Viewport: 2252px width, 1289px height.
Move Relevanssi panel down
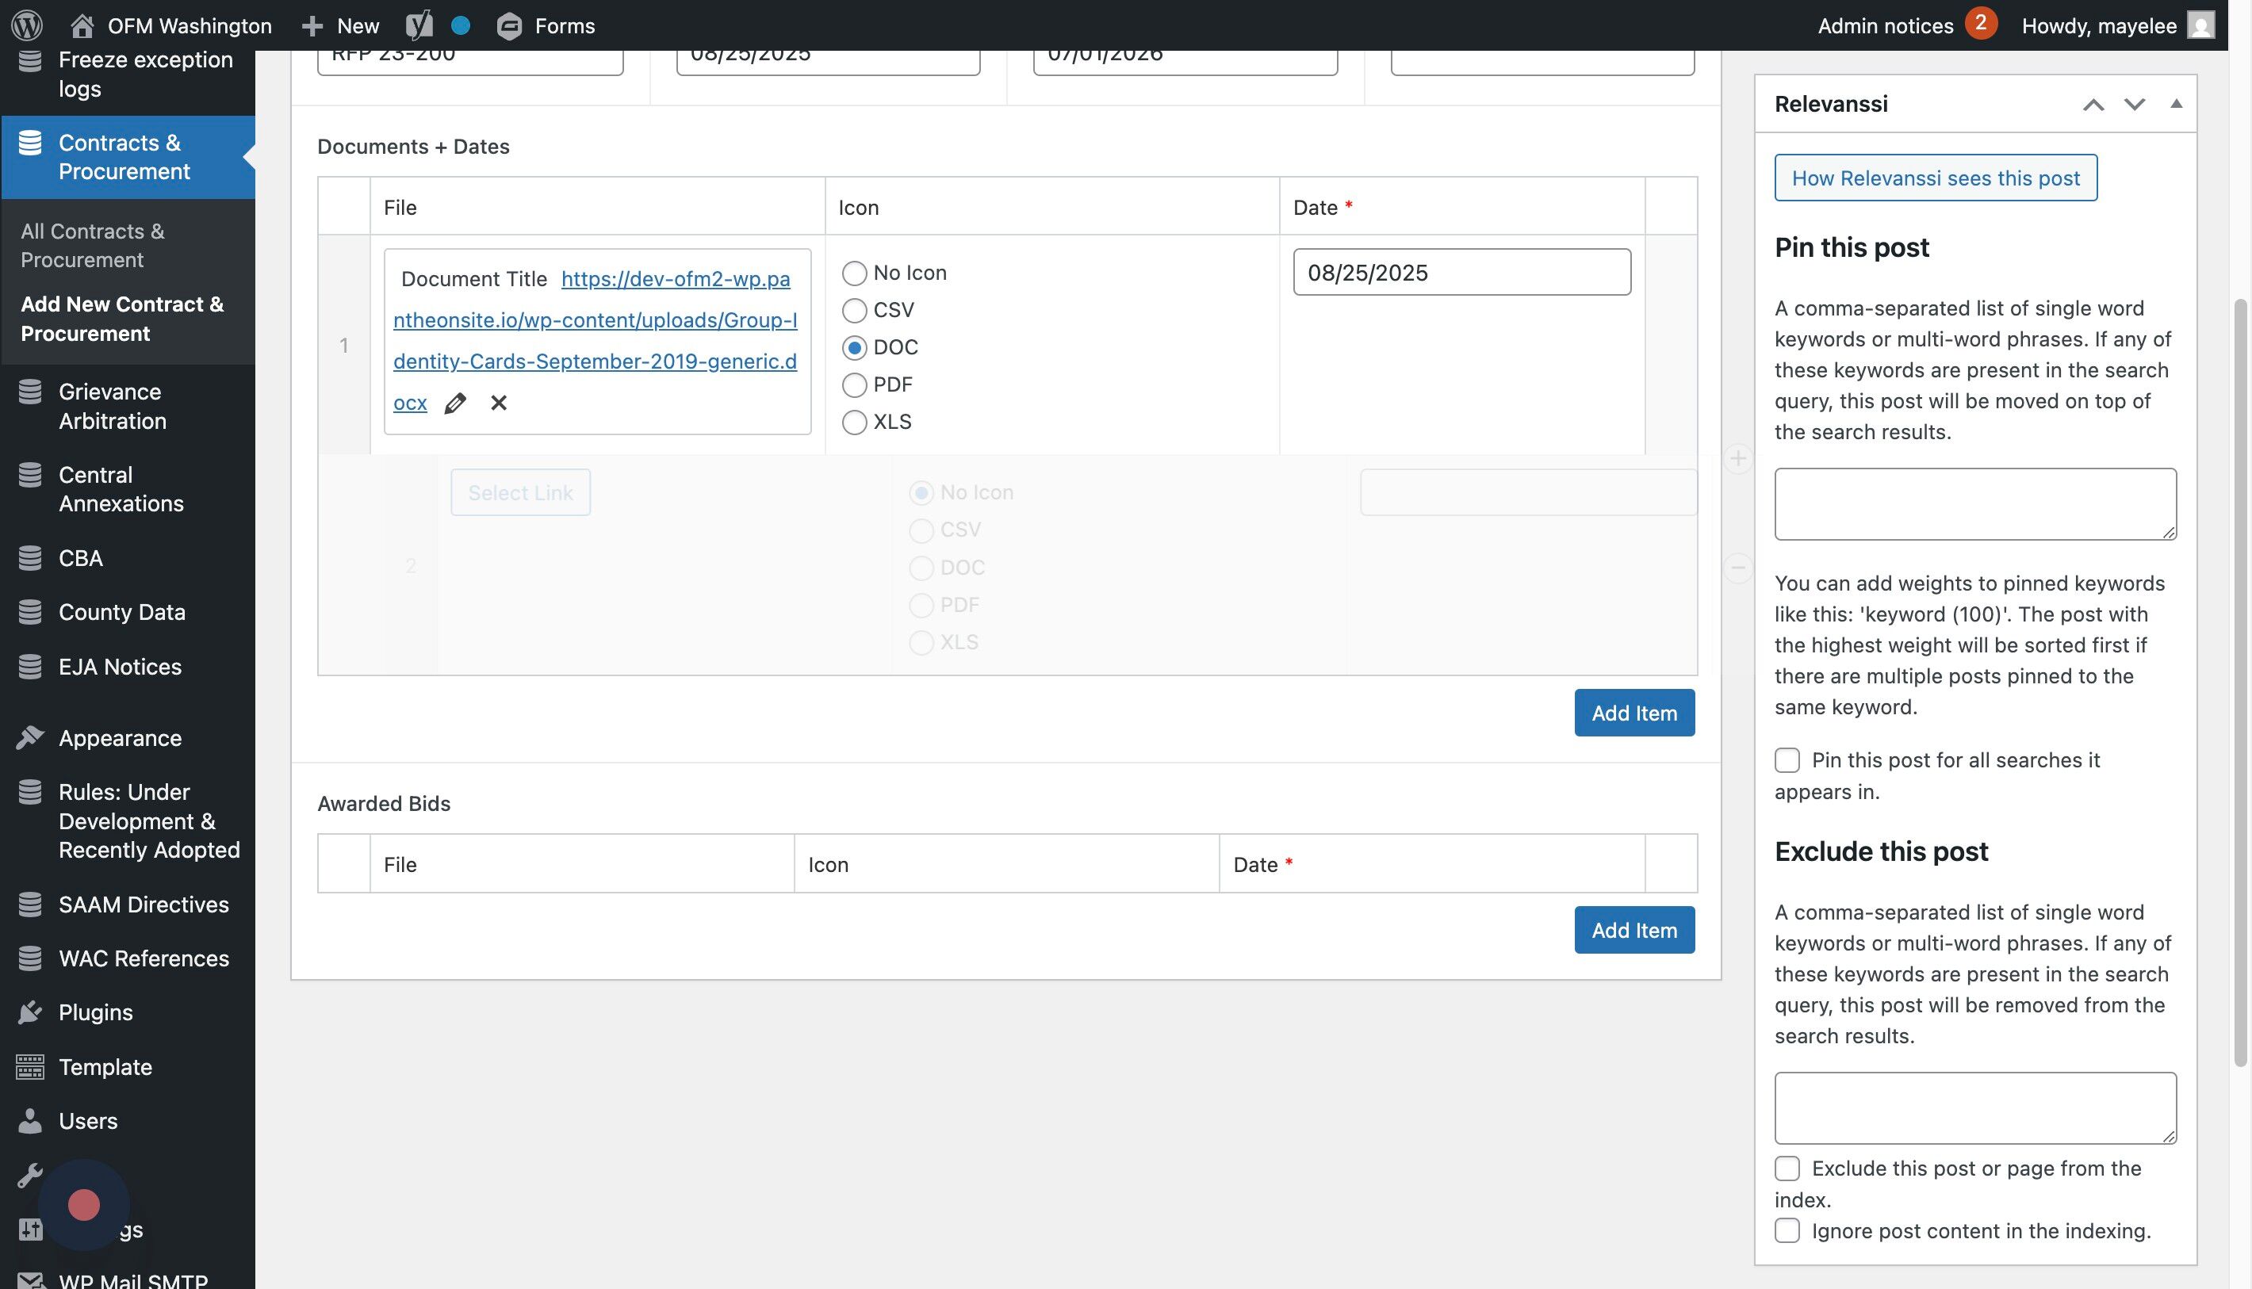click(x=2134, y=105)
